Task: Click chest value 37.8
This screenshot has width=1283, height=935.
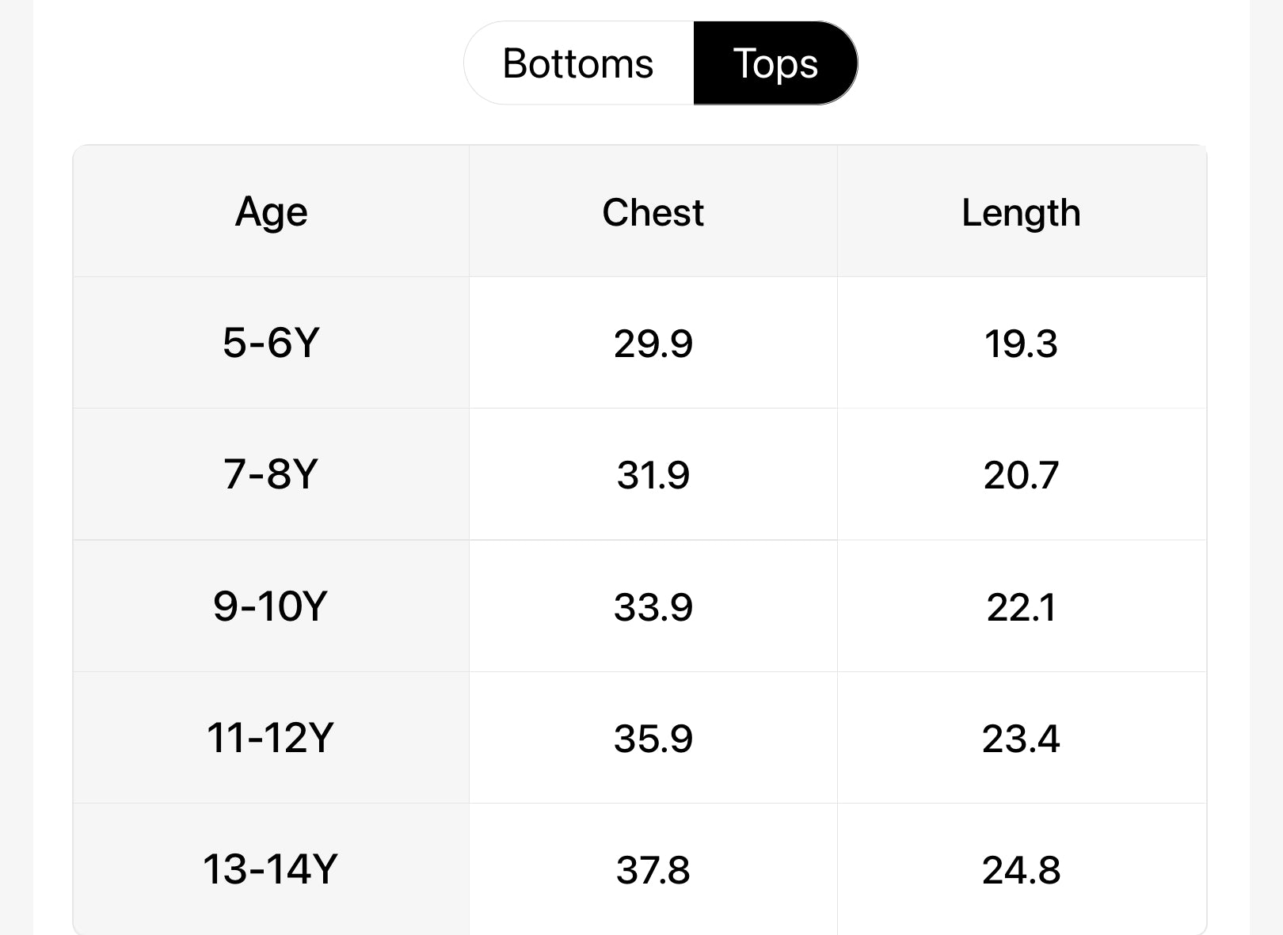Action: pos(653,869)
